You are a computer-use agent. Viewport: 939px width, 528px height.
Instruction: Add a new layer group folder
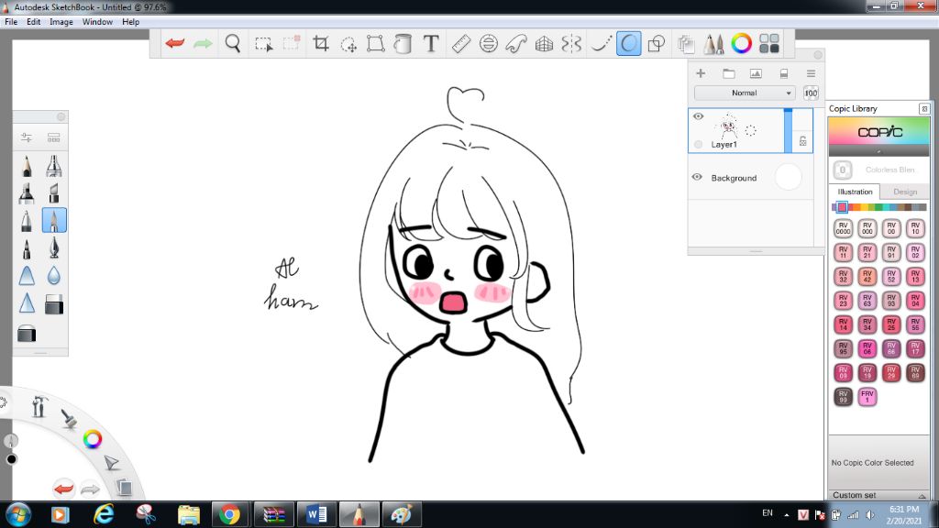[x=729, y=73]
